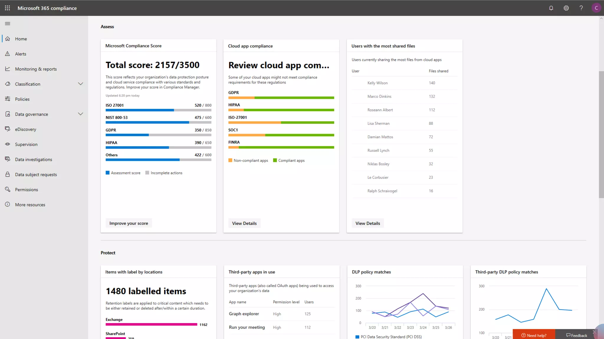The width and height of the screenshot is (604, 339).
Task: Go to Data subject requests
Action: [x=36, y=175]
